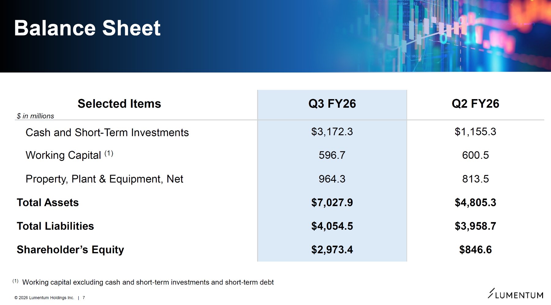Click Q3 shareholder's equity value $2,973.4
The height and width of the screenshot is (305, 551).
point(332,250)
